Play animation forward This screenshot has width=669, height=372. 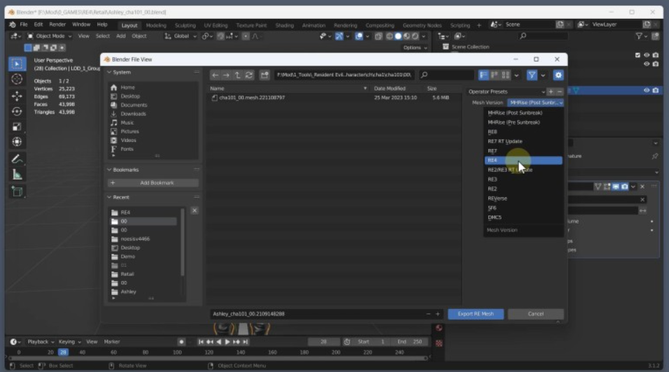[228, 342]
